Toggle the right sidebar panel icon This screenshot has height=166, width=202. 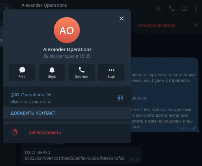click(x=184, y=8)
